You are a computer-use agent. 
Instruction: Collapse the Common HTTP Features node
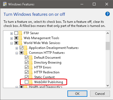click(x=17, y=53)
